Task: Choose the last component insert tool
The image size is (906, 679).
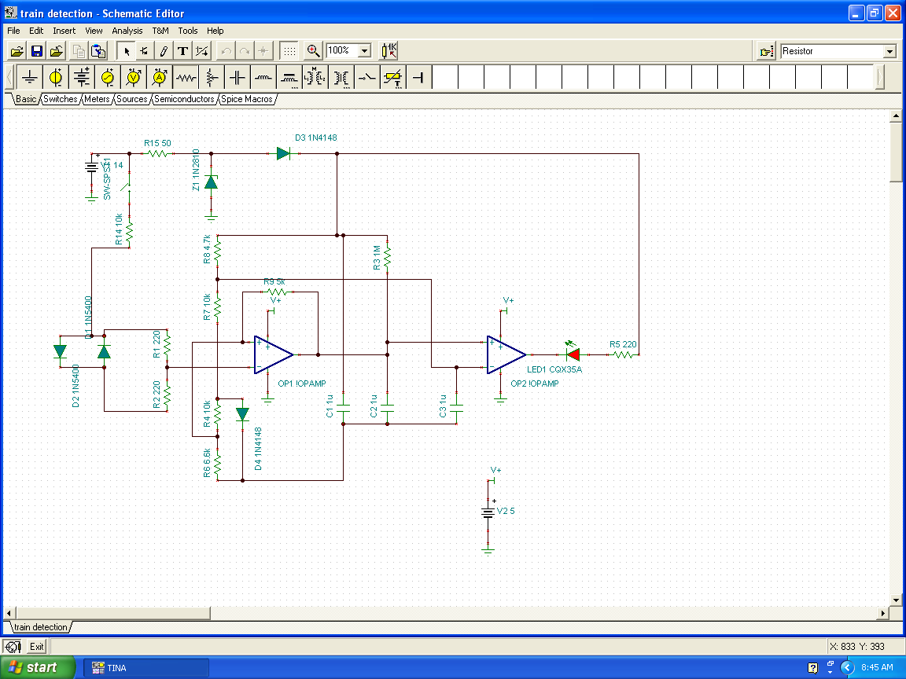Action: [145, 51]
